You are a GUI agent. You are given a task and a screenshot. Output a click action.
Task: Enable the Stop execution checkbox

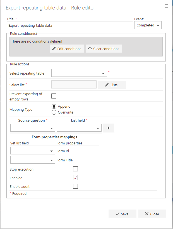pos(75,169)
